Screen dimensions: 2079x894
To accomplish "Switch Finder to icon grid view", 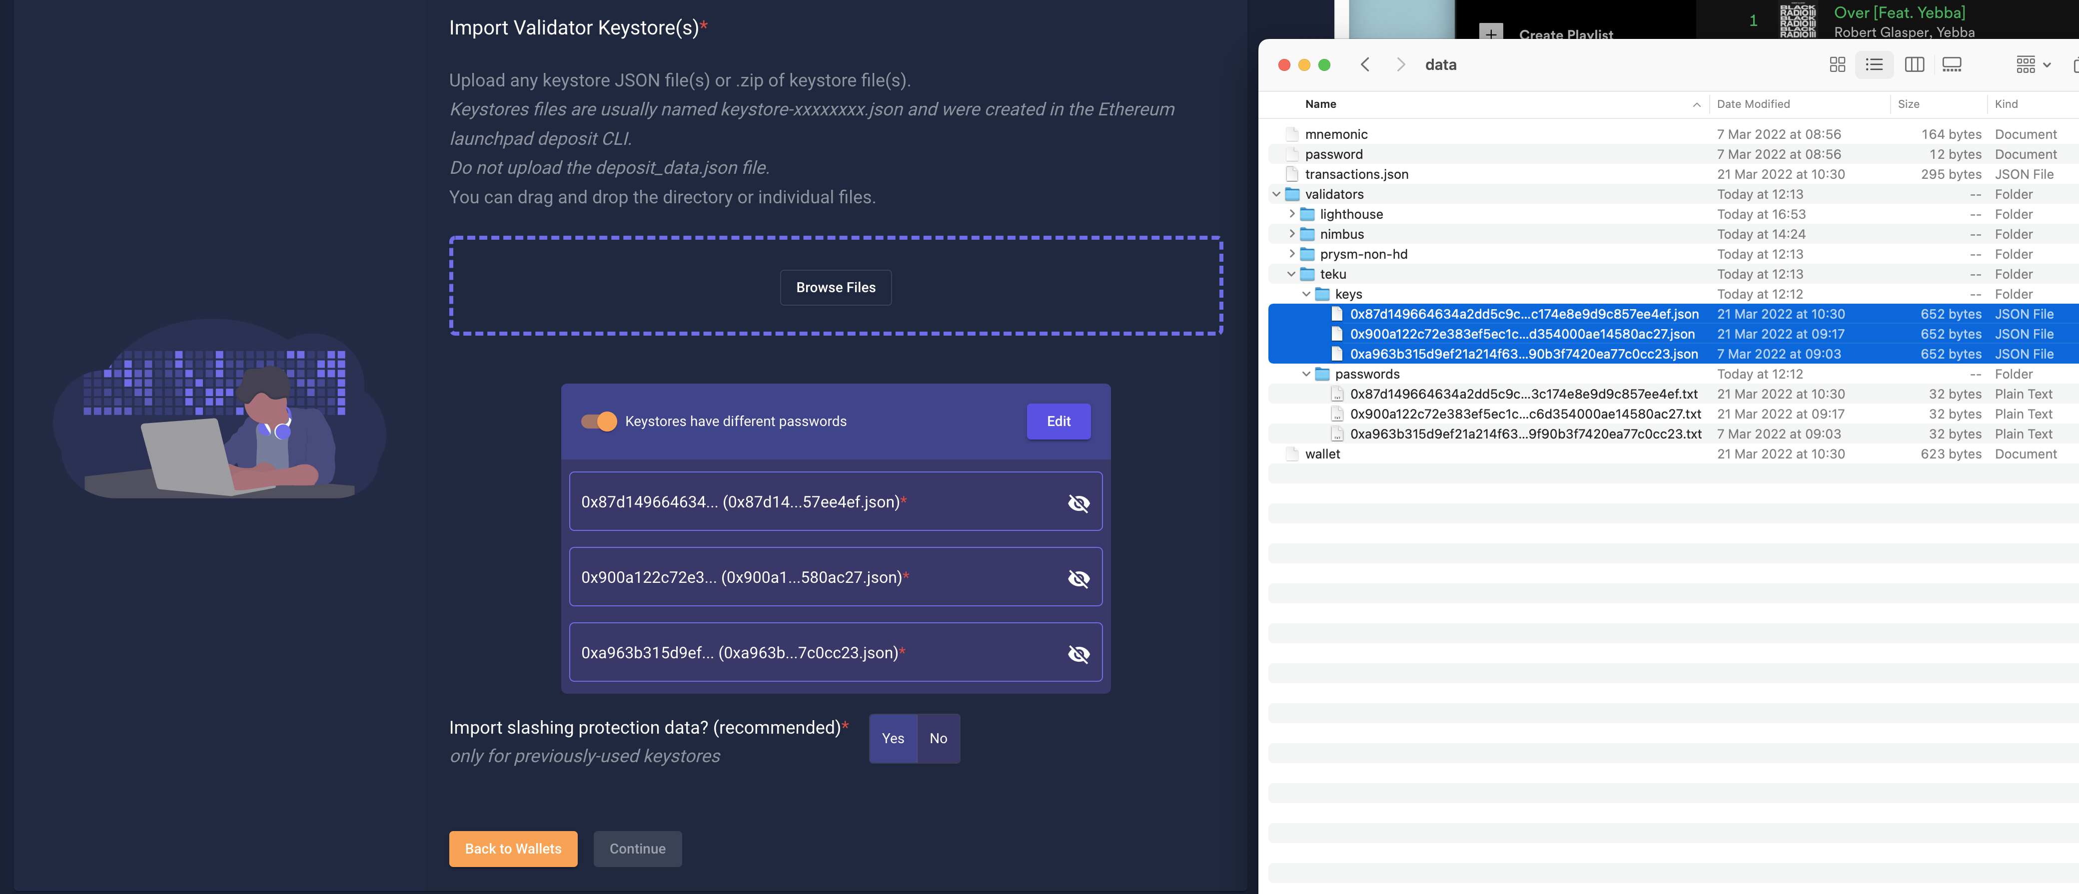I will click(x=1837, y=64).
